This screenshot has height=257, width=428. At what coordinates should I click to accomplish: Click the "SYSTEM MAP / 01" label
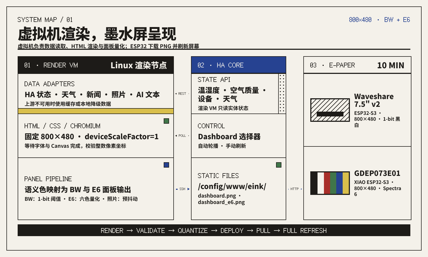[45, 20]
